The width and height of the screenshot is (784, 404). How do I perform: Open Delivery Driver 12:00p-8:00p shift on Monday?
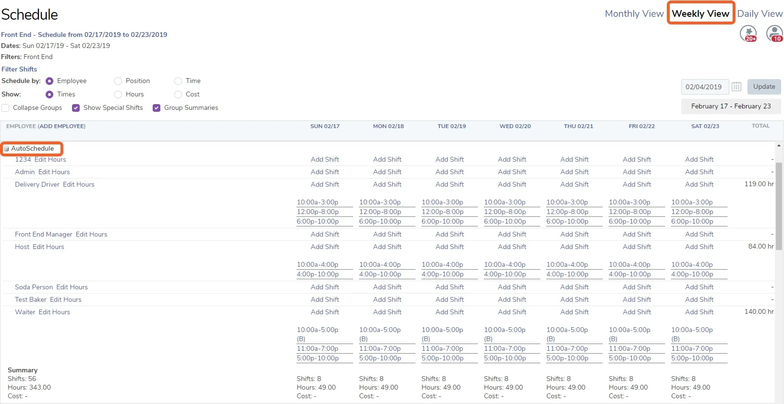click(x=380, y=212)
